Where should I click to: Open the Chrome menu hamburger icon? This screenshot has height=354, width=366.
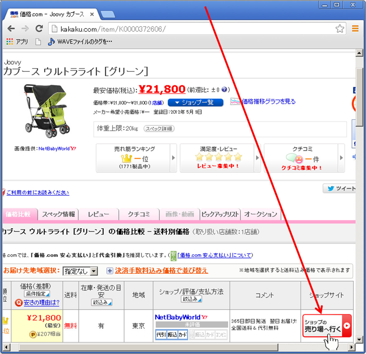point(355,29)
